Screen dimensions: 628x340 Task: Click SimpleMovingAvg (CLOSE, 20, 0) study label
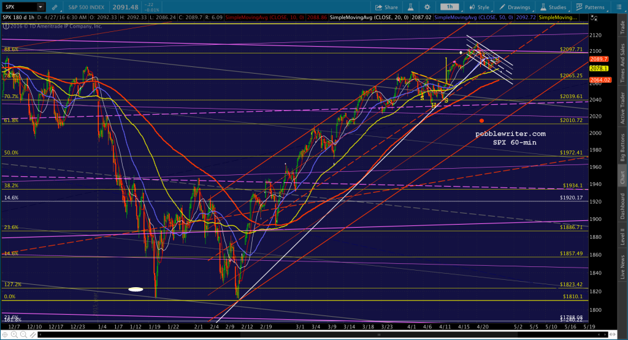(x=369, y=18)
